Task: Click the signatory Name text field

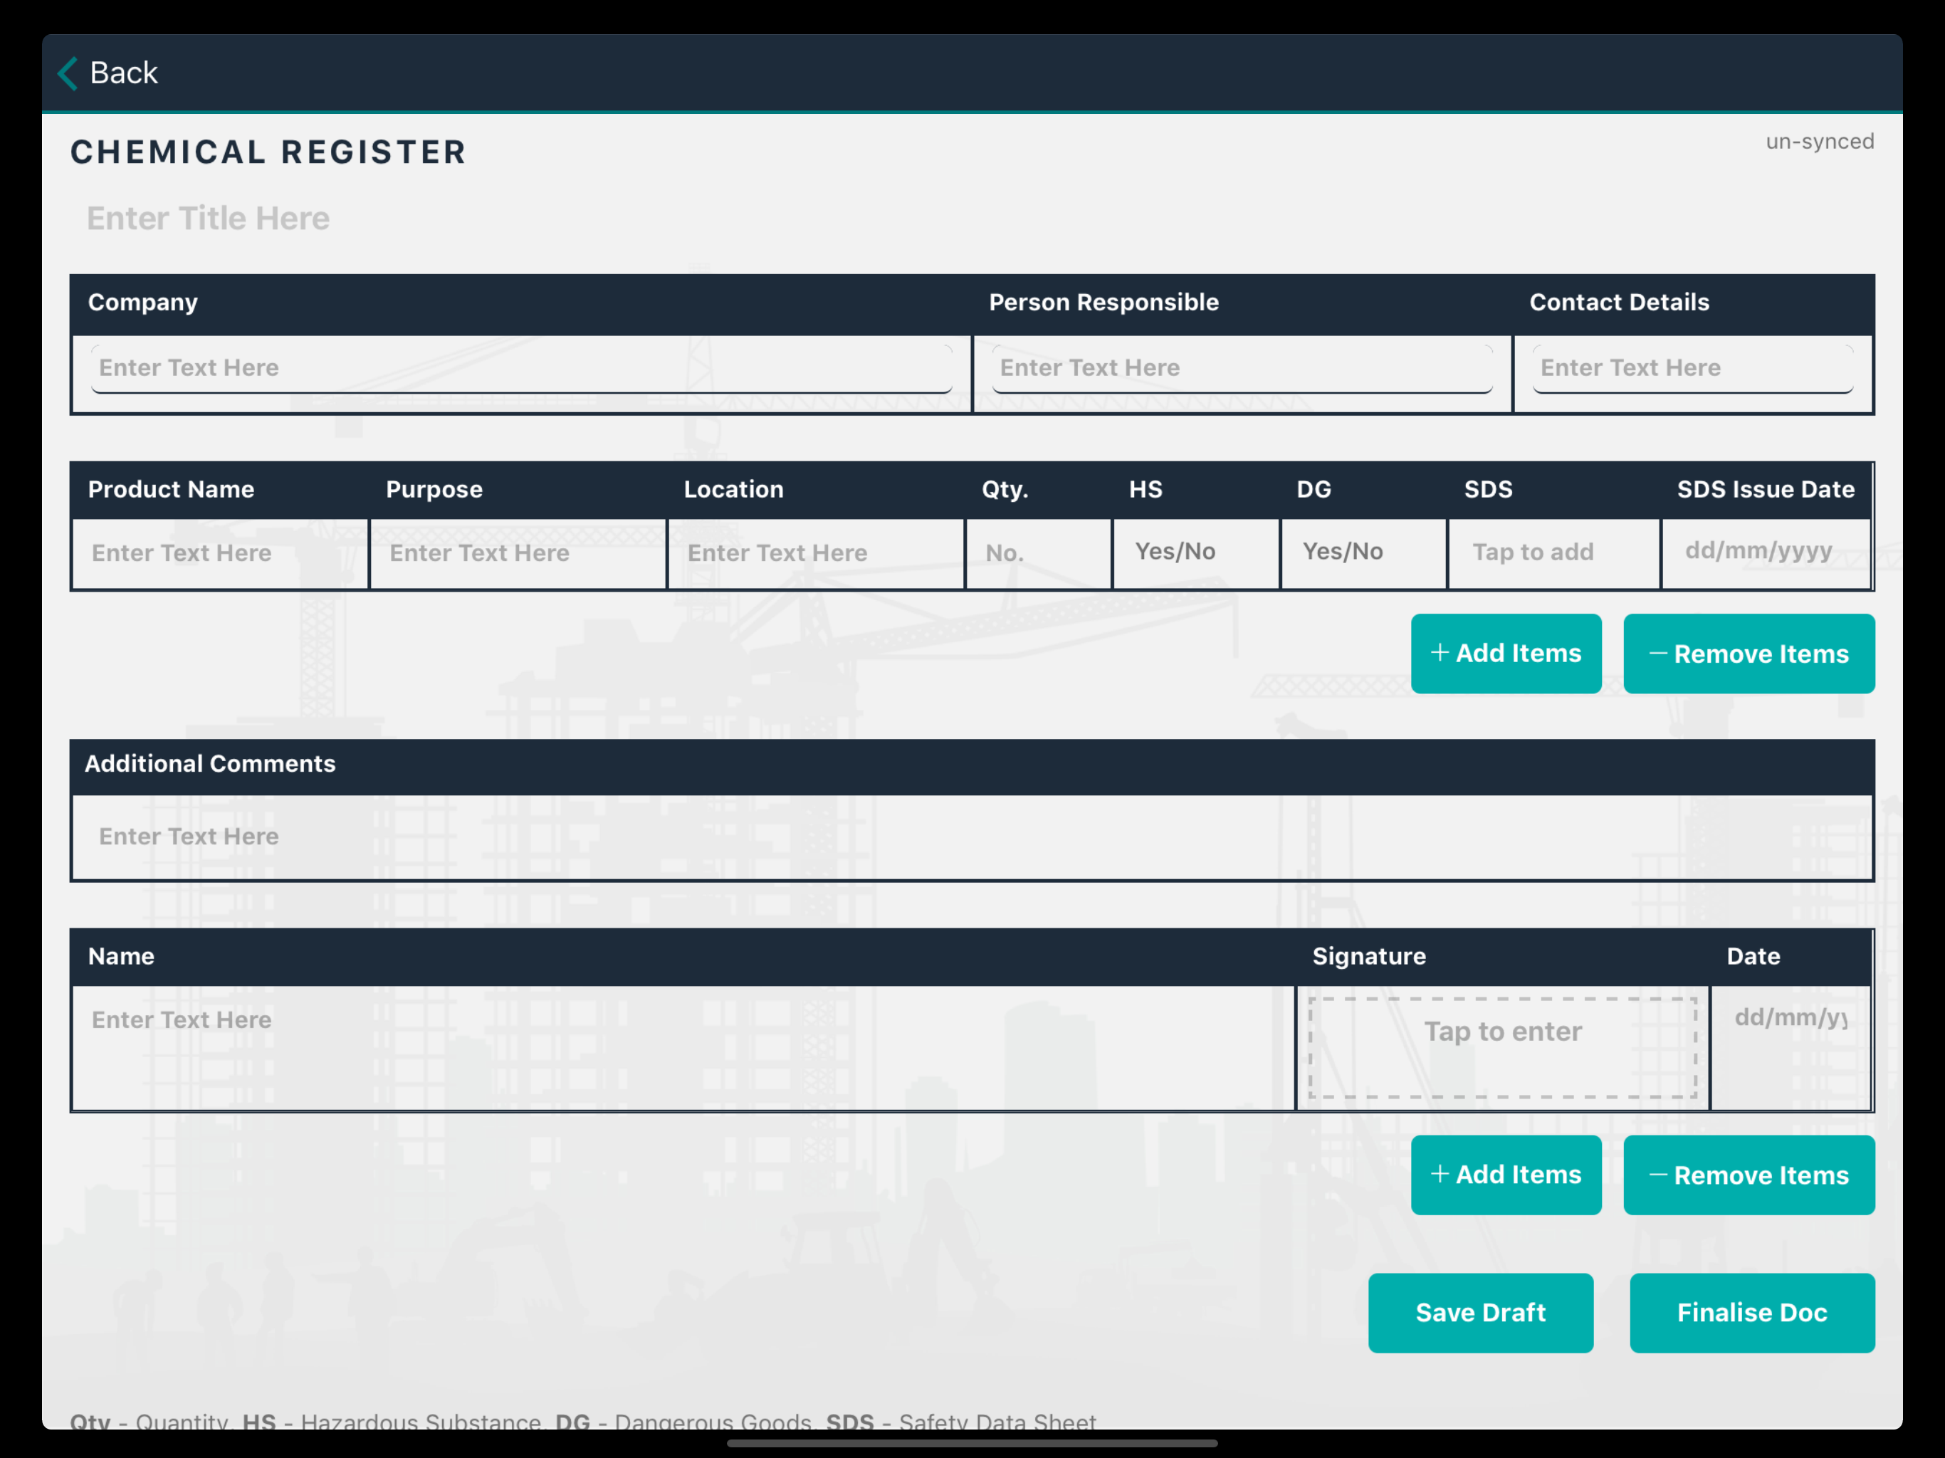Action: 683,1047
